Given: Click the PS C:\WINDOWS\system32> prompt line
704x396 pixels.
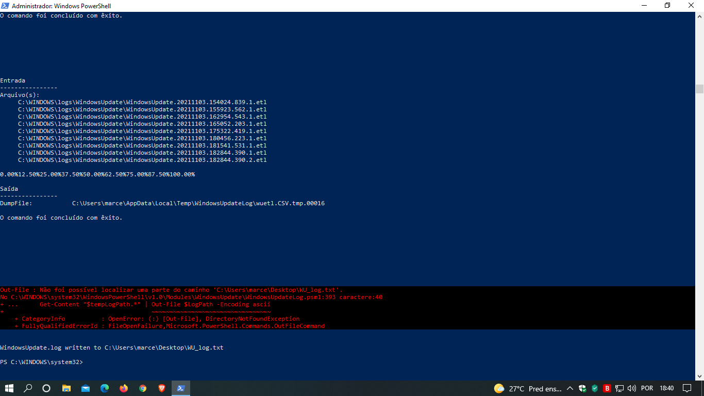Looking at the screenshot, I should 41,362.
